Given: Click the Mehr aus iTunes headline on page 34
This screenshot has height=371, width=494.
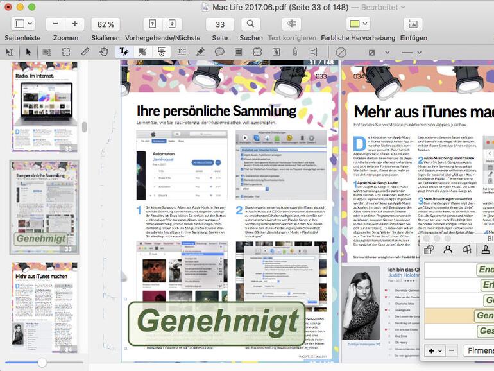Looking at the screenshot, I should pos(423,112).
